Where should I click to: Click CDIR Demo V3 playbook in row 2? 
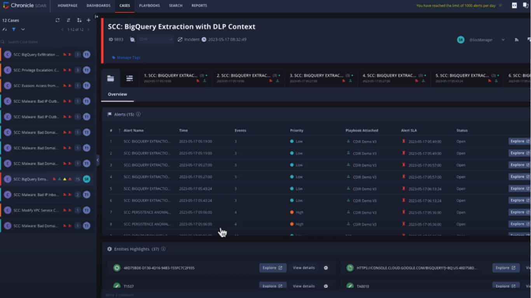pos(362,153)
